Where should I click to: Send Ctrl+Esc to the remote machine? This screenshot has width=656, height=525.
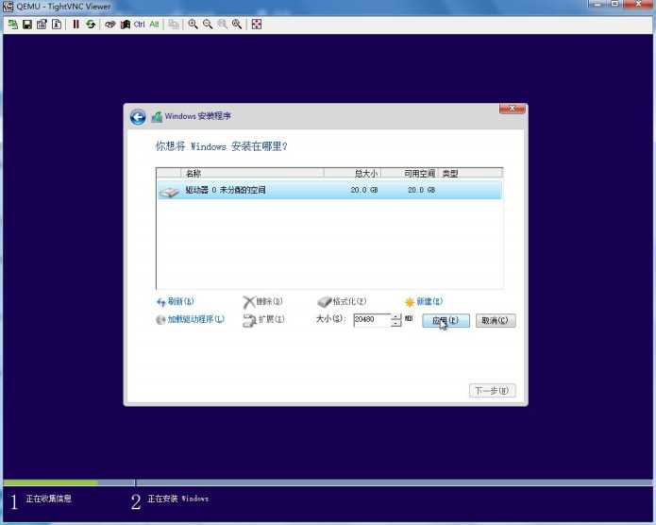click(x=125, y=25)
